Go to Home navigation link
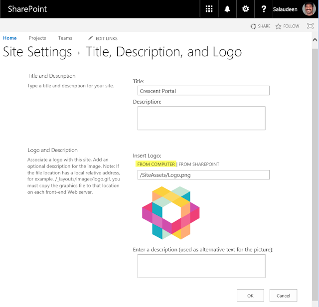Viewport: 319px width, 307px height. point(10,38)
